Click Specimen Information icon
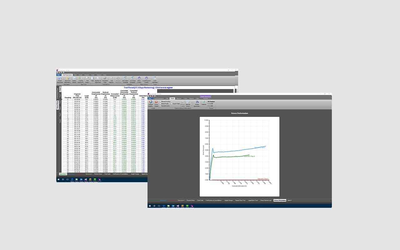The height and width of the screenshot is (250, 400). point(67,79)
